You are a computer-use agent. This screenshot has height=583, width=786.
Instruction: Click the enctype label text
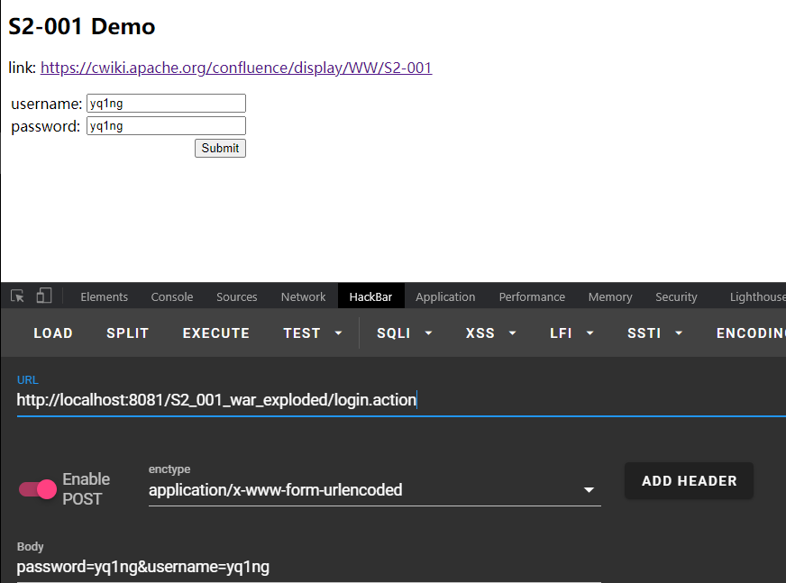pyautogui.click(x=169, y=469)
